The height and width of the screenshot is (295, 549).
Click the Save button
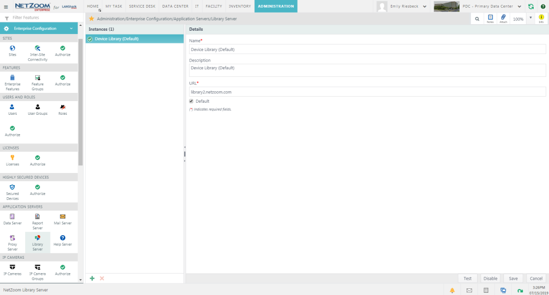[x=513, y=278]
